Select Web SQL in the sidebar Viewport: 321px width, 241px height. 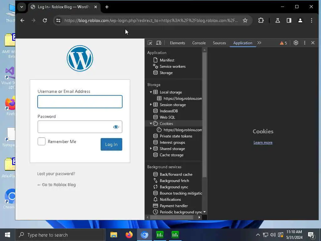pyautogui.click(x=167, y=117)
